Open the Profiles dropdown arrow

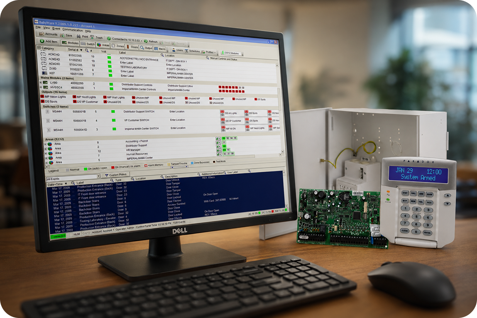(215, 52)
